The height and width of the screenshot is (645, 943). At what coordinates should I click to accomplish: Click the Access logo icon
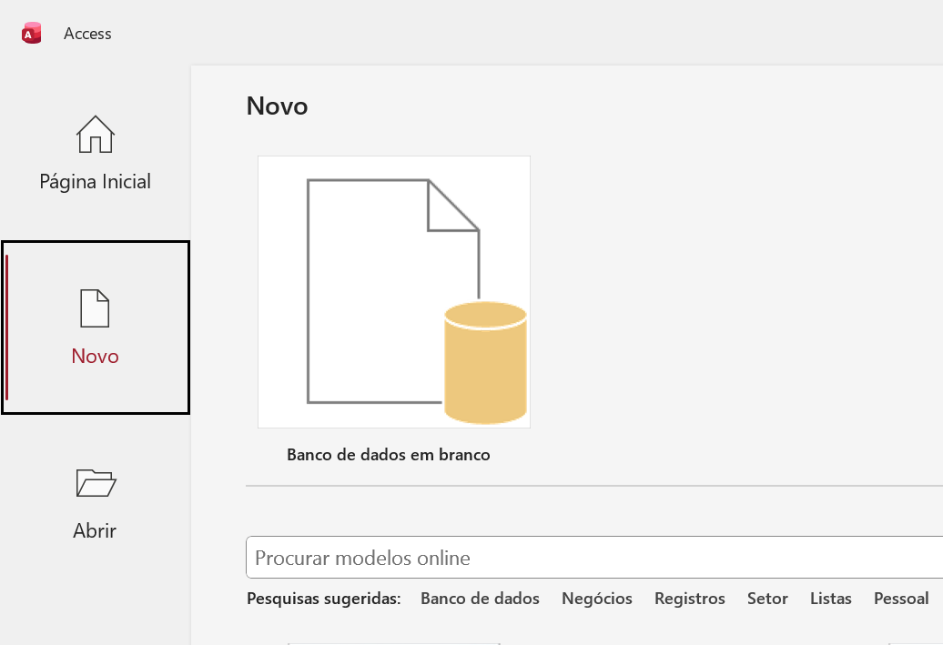point(32,34)
